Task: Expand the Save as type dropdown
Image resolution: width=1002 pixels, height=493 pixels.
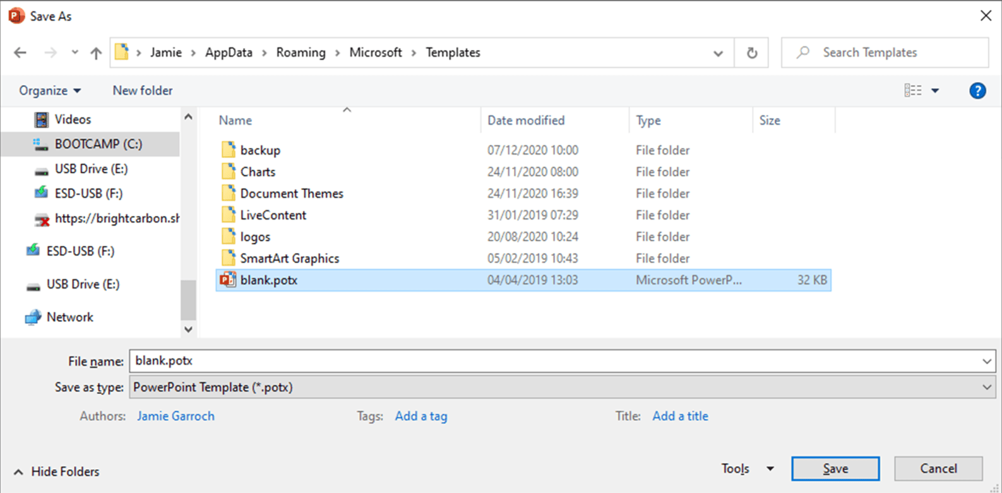Action: [986, 388]
